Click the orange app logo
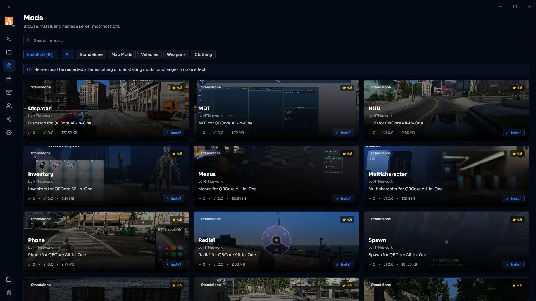Viewport: 536px width, 301px height. 9,21
